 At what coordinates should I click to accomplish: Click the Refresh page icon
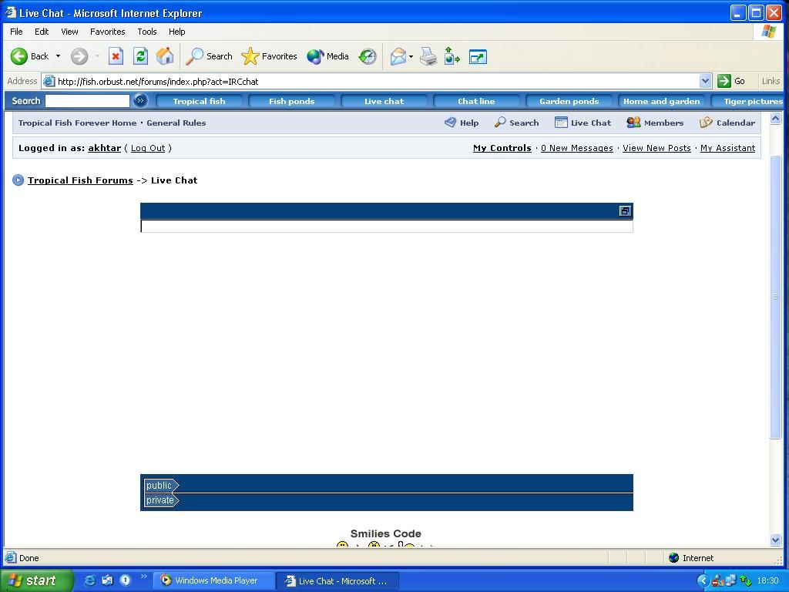(x=140, y=56)
